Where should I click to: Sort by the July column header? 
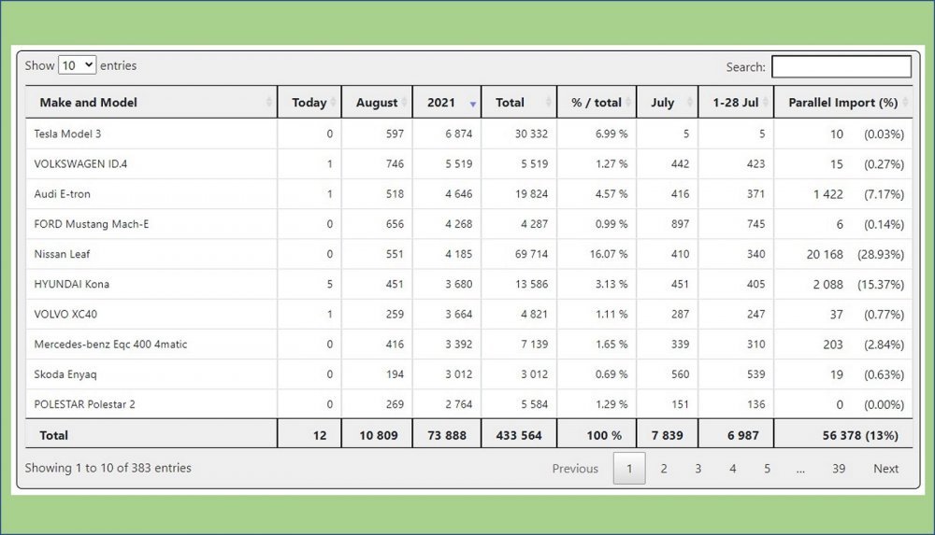click(668, 103)
